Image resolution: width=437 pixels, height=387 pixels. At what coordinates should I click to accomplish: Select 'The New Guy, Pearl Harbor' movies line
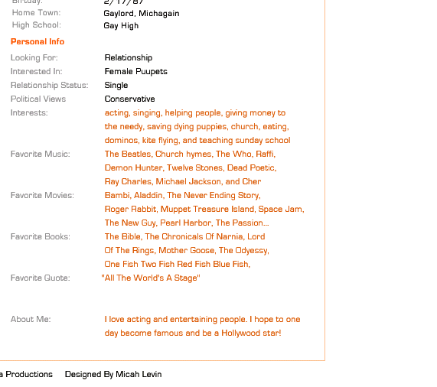click(187, 223)
